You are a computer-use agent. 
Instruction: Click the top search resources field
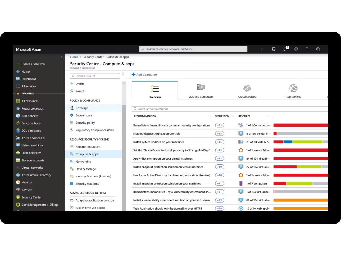click(x=193, y=49)
